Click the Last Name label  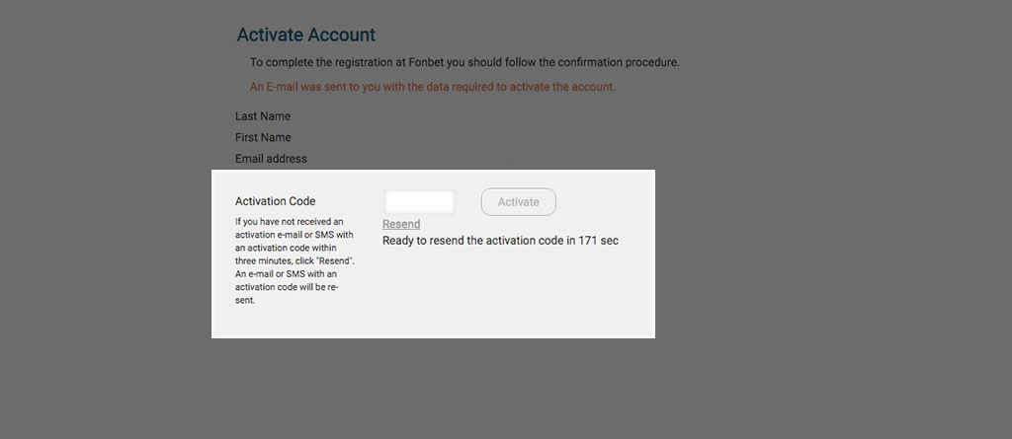point(263,116)
